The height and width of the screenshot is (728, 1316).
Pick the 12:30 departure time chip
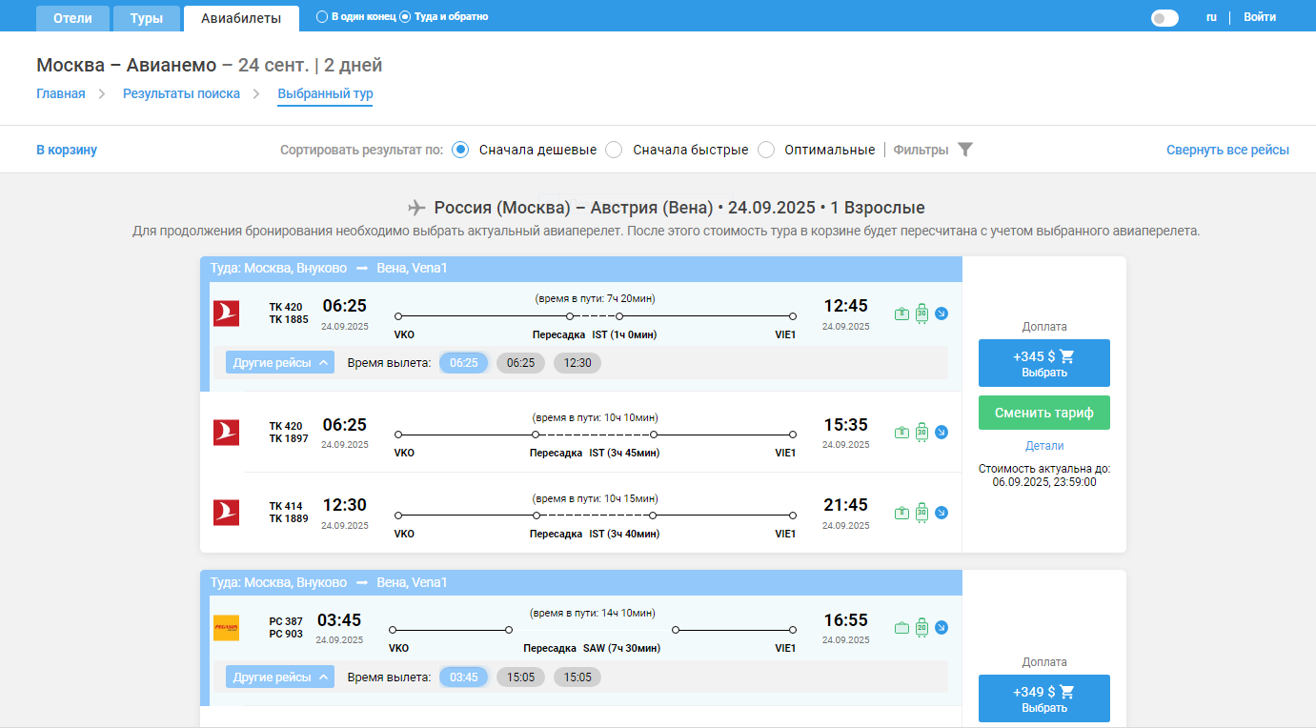[577, 363]
